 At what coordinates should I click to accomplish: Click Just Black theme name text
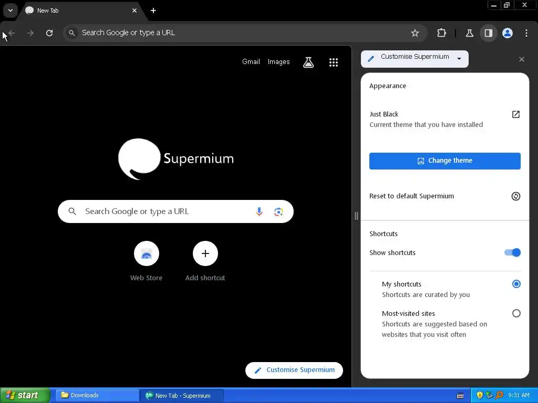pyautogui.click(x=384, y=114)
